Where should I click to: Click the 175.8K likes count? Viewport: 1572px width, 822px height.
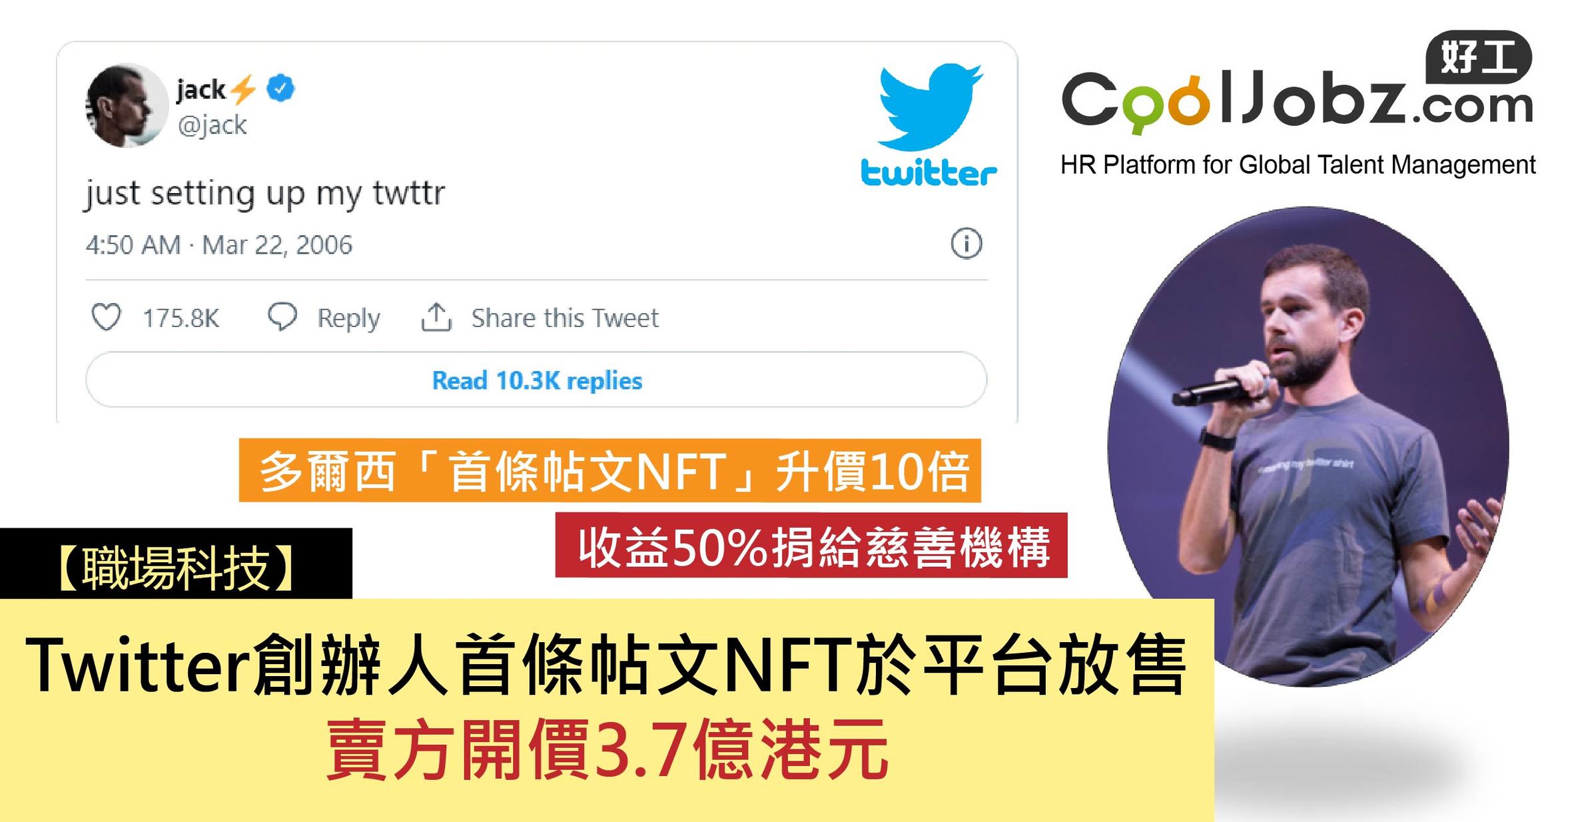(181, 318)
